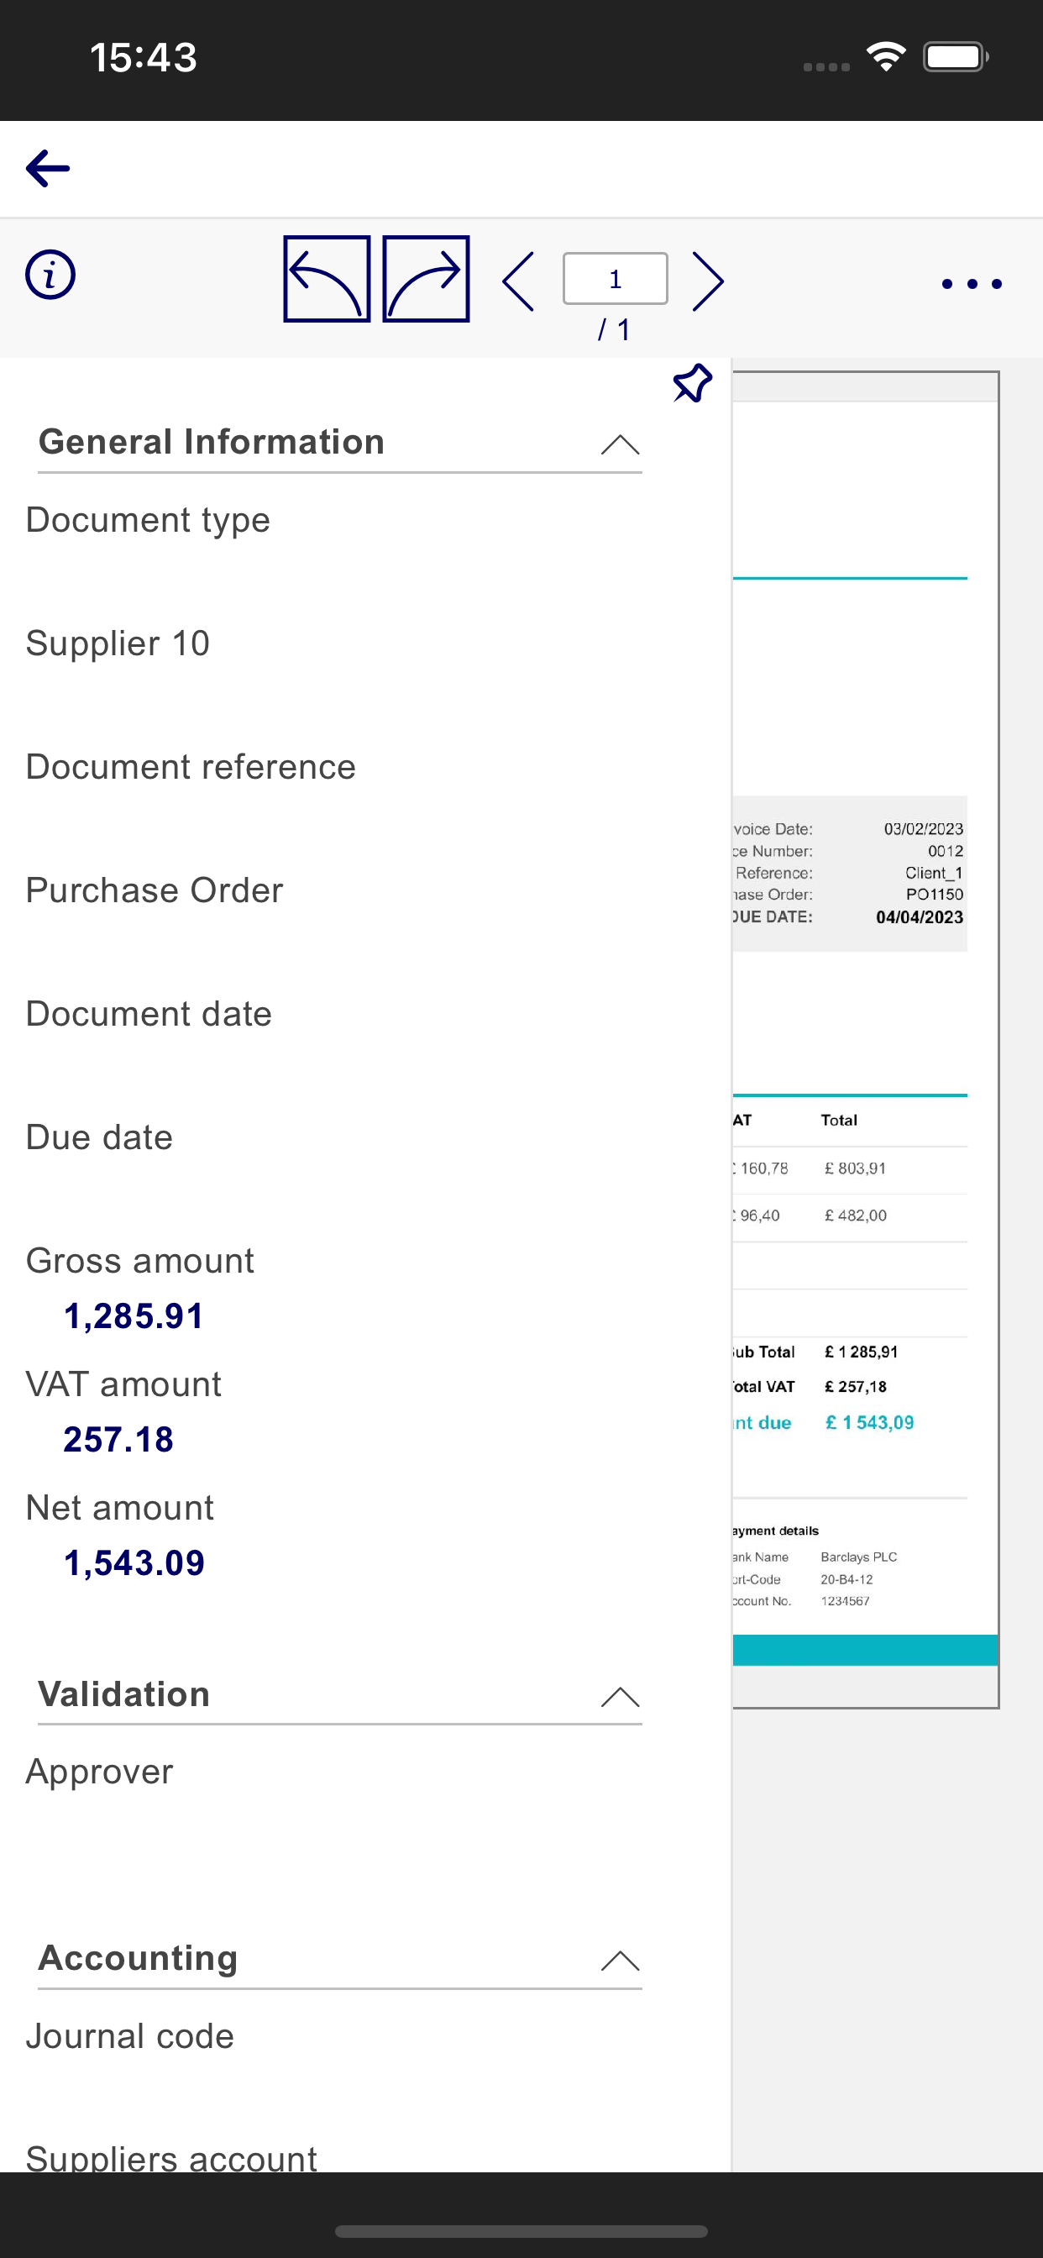This screenshot has height=2258, width=1043.
Task: Click Total VAT £ 257,18 on invoice
Action: point(856,1387)
